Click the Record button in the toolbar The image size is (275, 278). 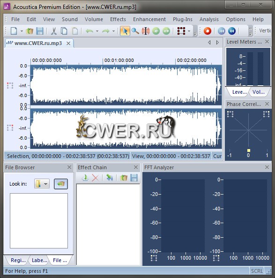pos(207,31)
